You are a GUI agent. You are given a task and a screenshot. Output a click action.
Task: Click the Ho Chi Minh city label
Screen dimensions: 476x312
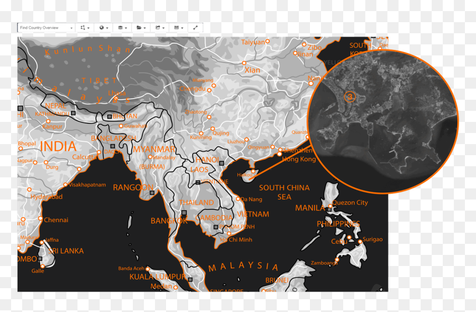(x=236, y=239)
